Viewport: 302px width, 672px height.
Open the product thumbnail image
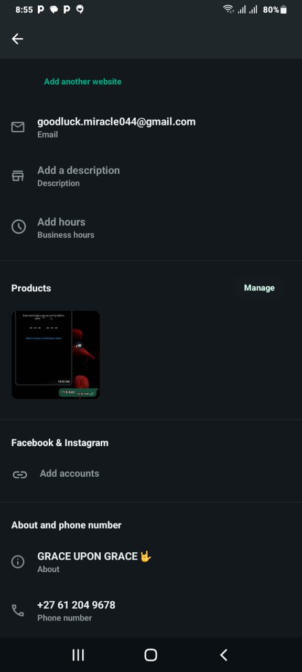click(x=56, y=355)
